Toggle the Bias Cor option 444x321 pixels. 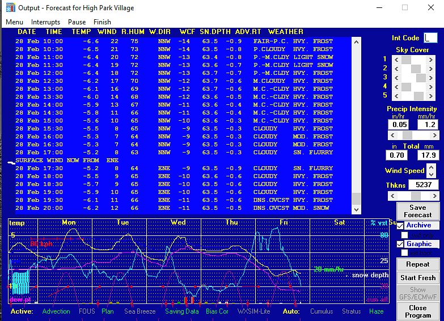click(217, 311)
